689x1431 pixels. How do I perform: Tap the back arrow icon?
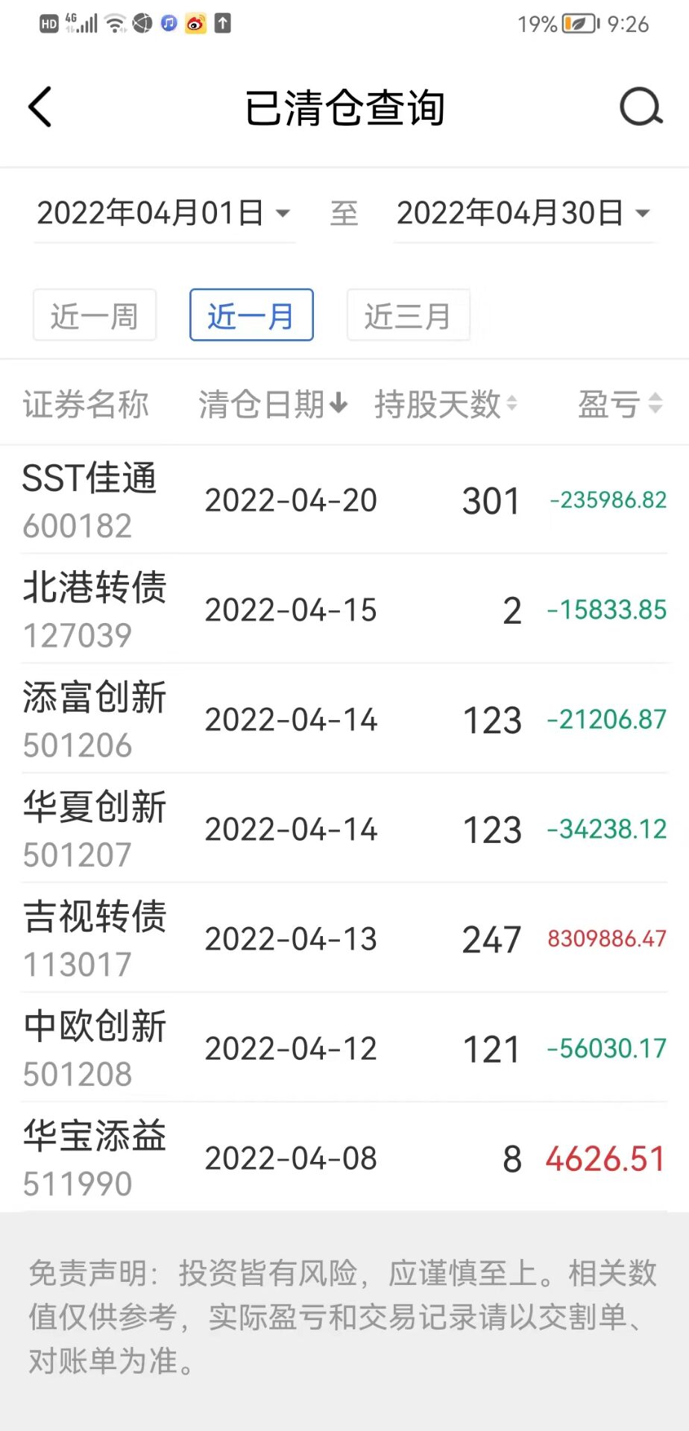(x=40, y=107)
